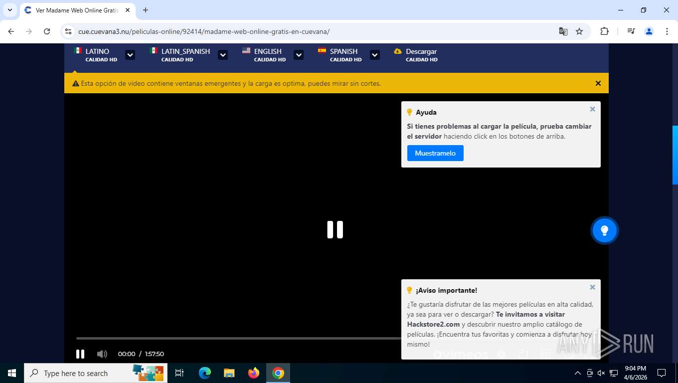Expand the SPANISH server dropdown
Image resolution: width=678 pixels, height=383 pixels.
coord(375,55)
